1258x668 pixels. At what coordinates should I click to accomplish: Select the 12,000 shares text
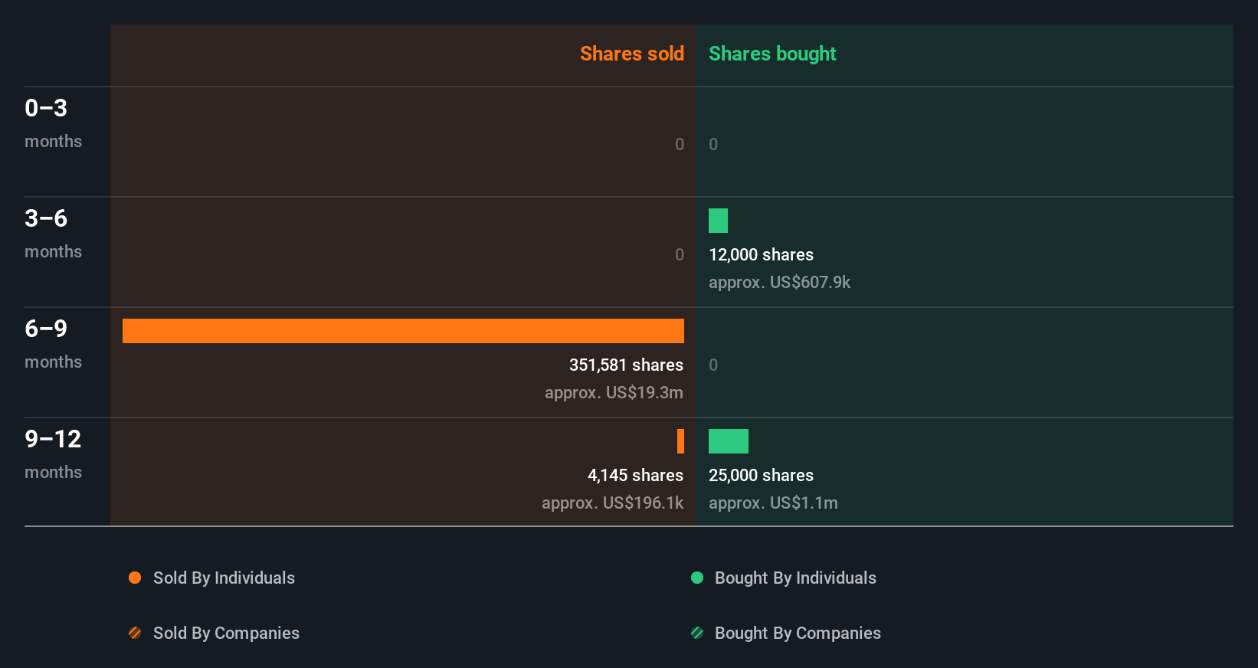coord(761,255)
